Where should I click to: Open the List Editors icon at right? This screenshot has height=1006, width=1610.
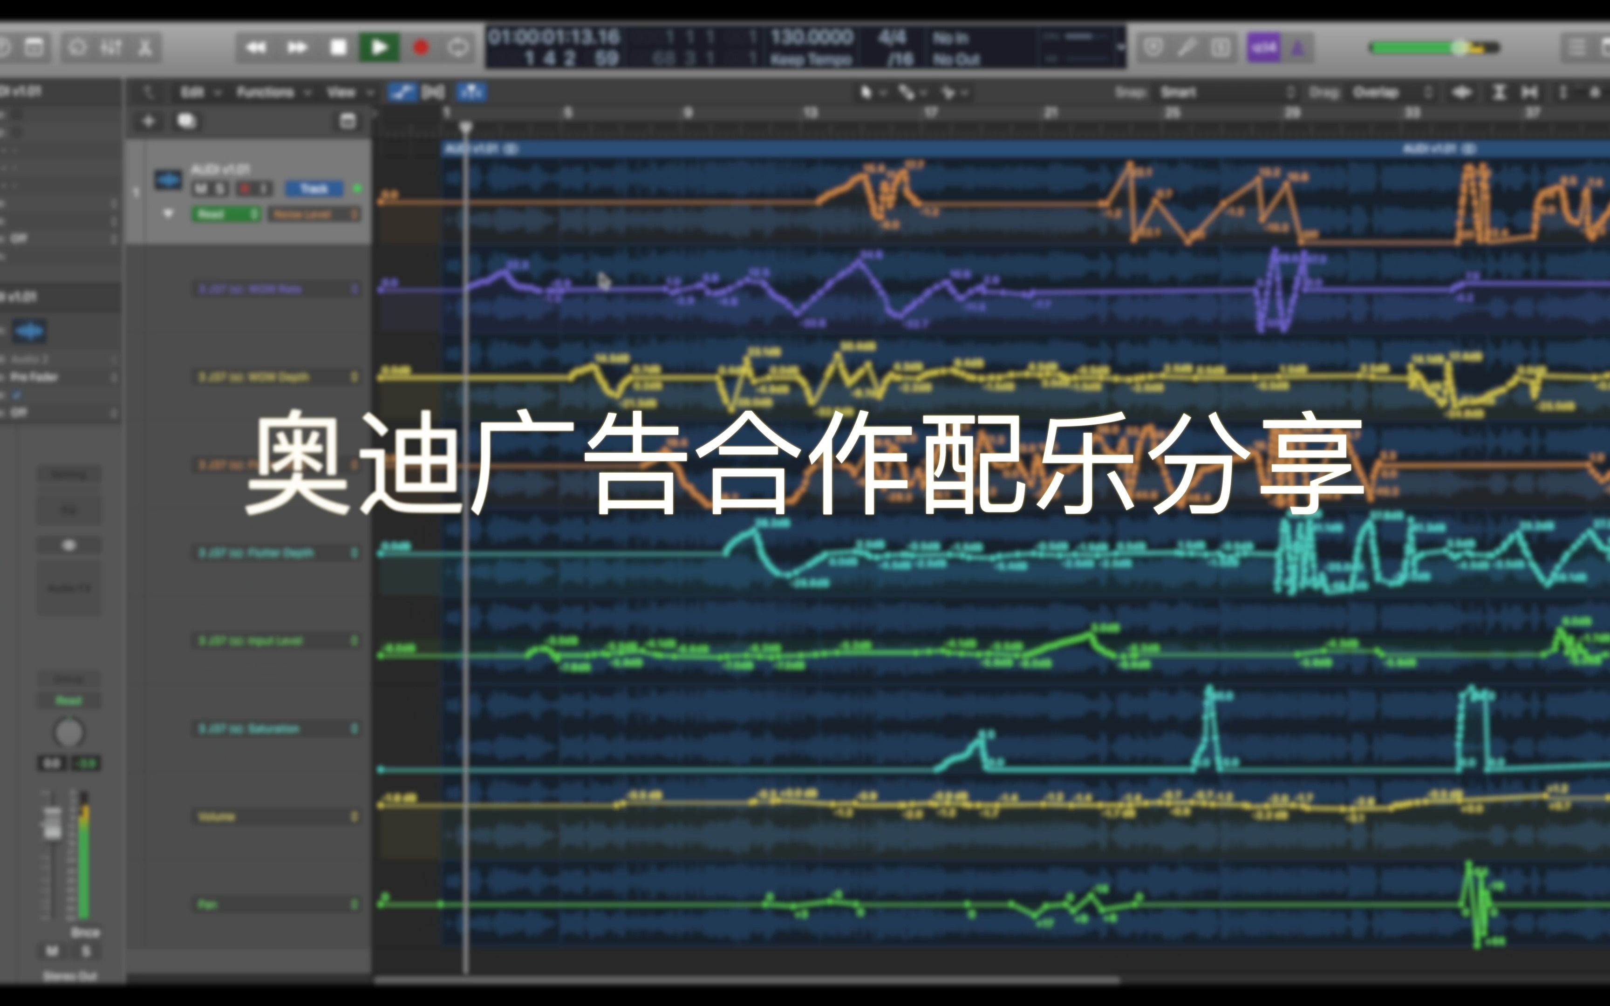1576,47
